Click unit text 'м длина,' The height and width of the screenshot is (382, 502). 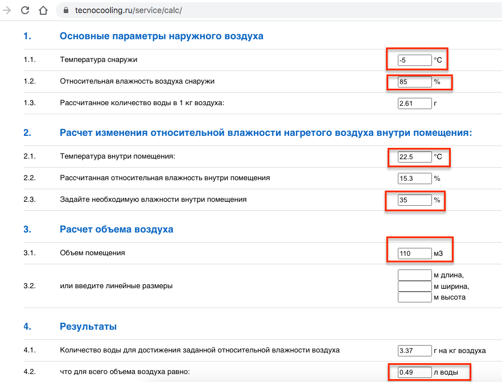click(449, 275)
